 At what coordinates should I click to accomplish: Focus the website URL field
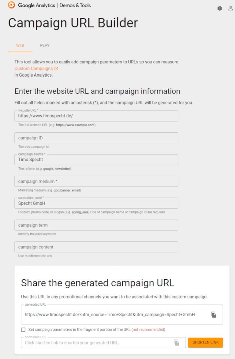click(96, 116)
